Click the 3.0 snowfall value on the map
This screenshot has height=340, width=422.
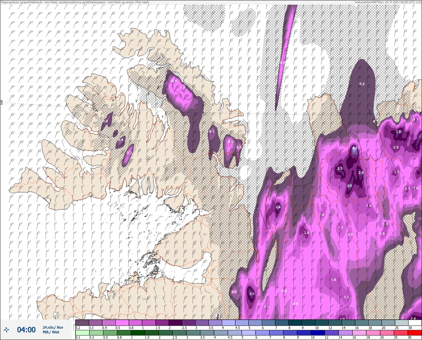(x=398, y=132)
